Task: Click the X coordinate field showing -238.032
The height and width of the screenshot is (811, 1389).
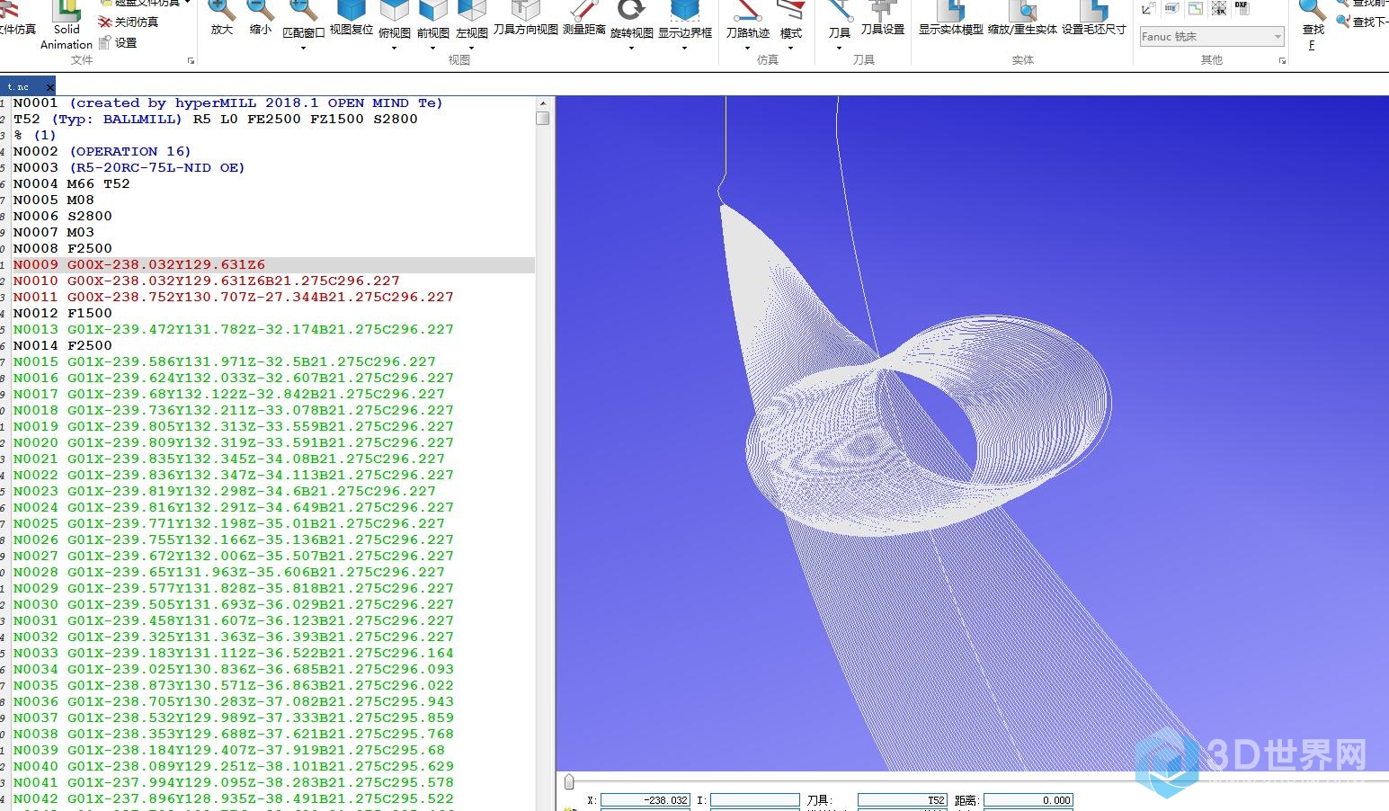Action: pyautogui.click(x=646, y=800)
